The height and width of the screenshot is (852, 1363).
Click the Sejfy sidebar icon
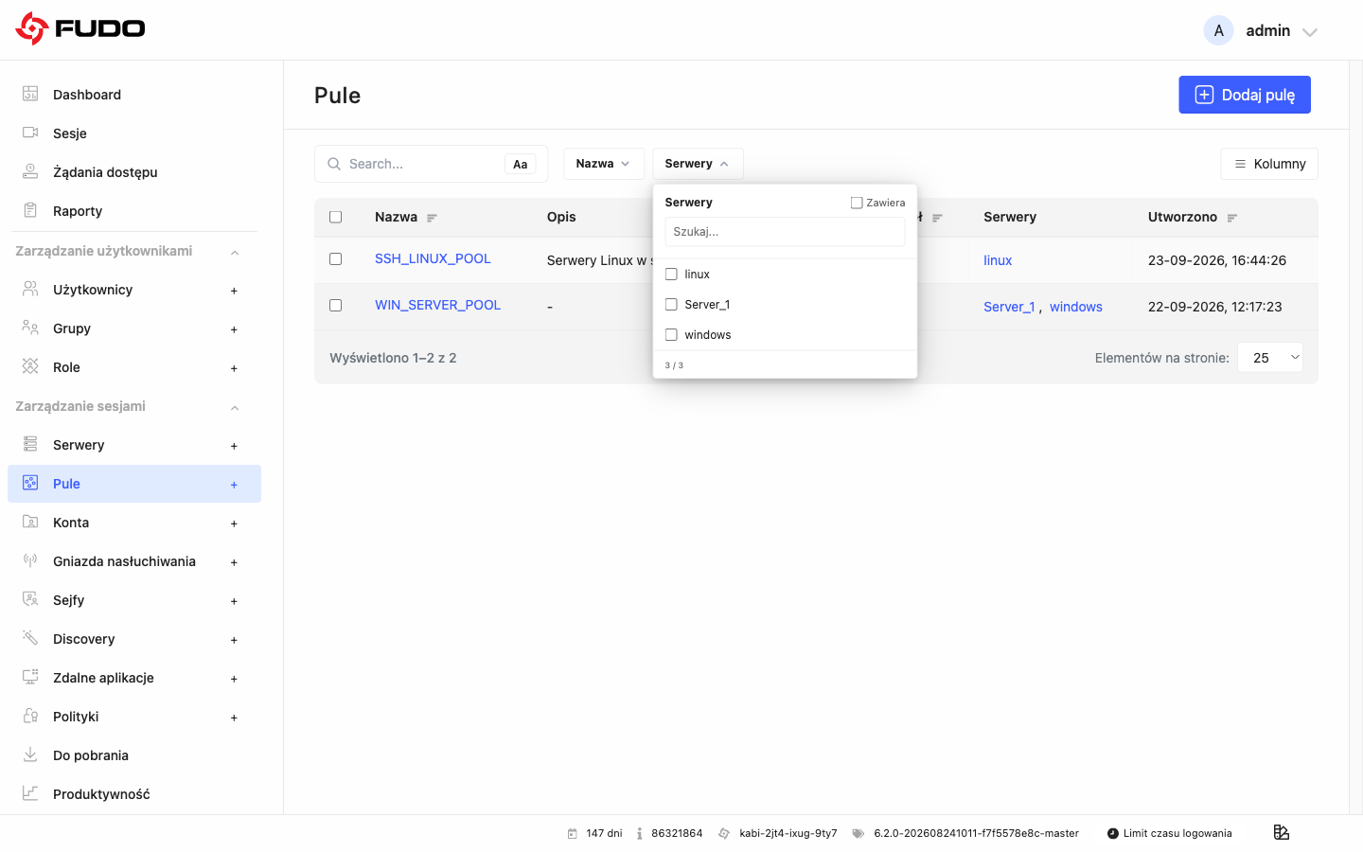click(x=30, y=599)
